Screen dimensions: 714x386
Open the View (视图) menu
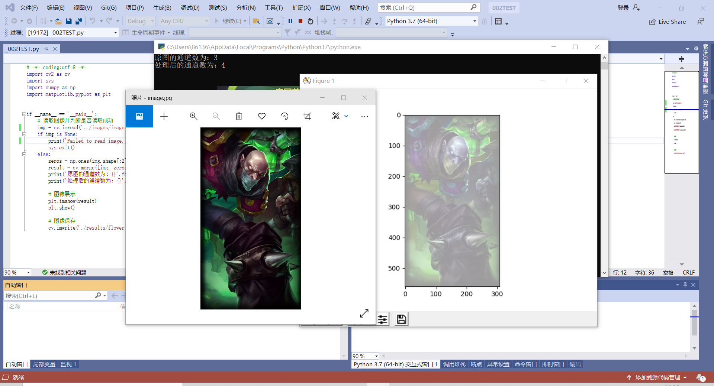[x=83, y=8]
